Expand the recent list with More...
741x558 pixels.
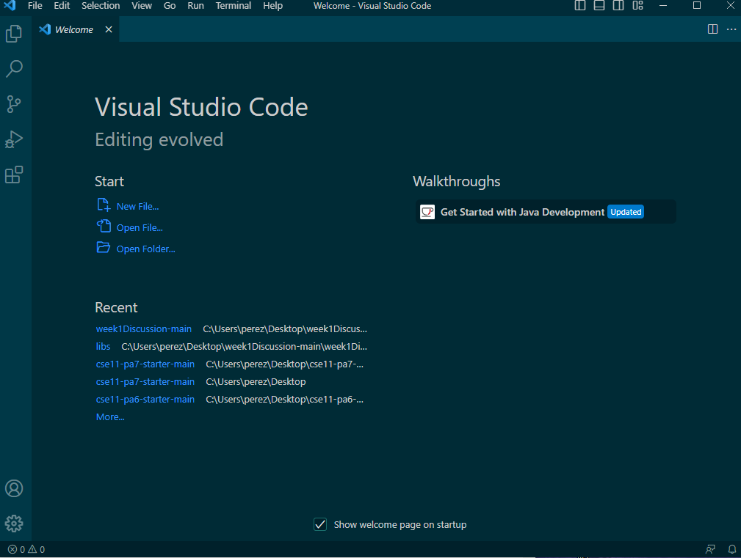pyautogui.click(x=110, y=416)
